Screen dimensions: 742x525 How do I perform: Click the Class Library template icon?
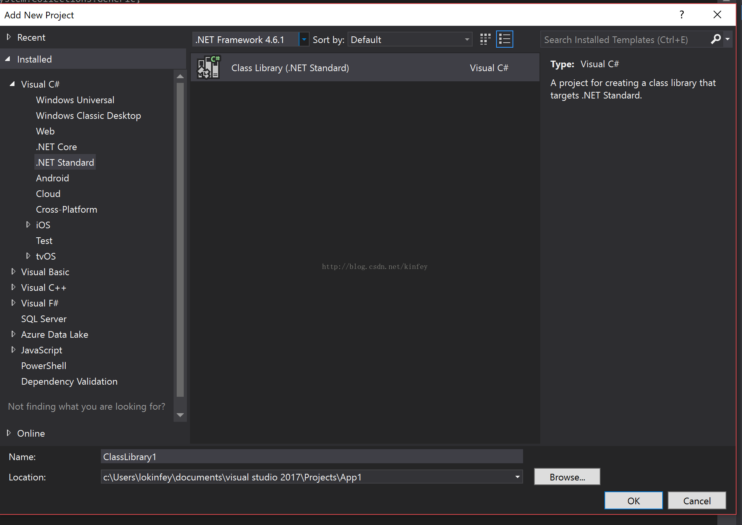coord(209,67)
